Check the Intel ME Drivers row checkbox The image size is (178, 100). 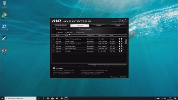(53, 41)
